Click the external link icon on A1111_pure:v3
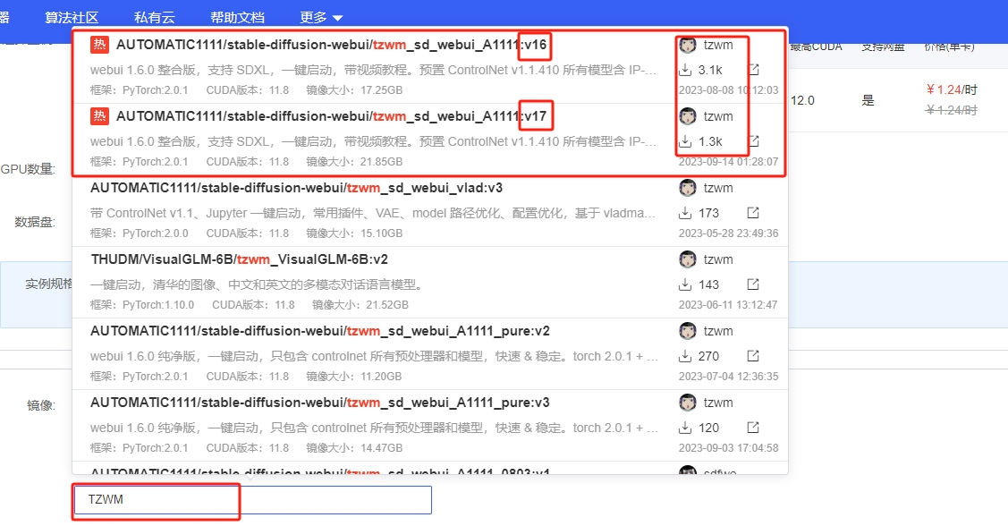Screen dimensions: 1008x526 (753, 428)
